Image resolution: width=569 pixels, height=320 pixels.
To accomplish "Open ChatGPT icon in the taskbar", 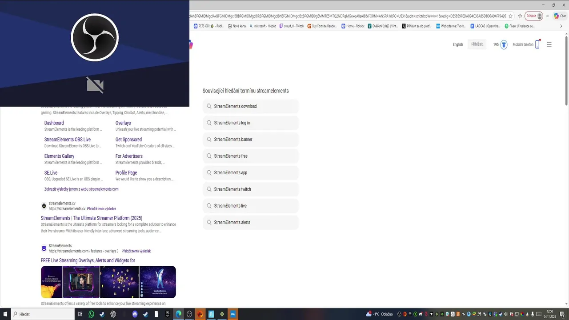I will click(113, 314).
